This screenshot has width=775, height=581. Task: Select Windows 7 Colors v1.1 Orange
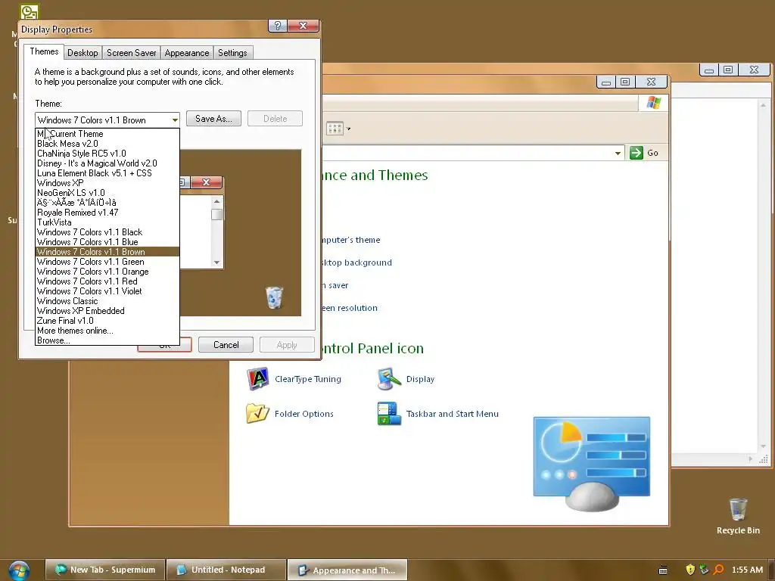click(x=107, y=272)
